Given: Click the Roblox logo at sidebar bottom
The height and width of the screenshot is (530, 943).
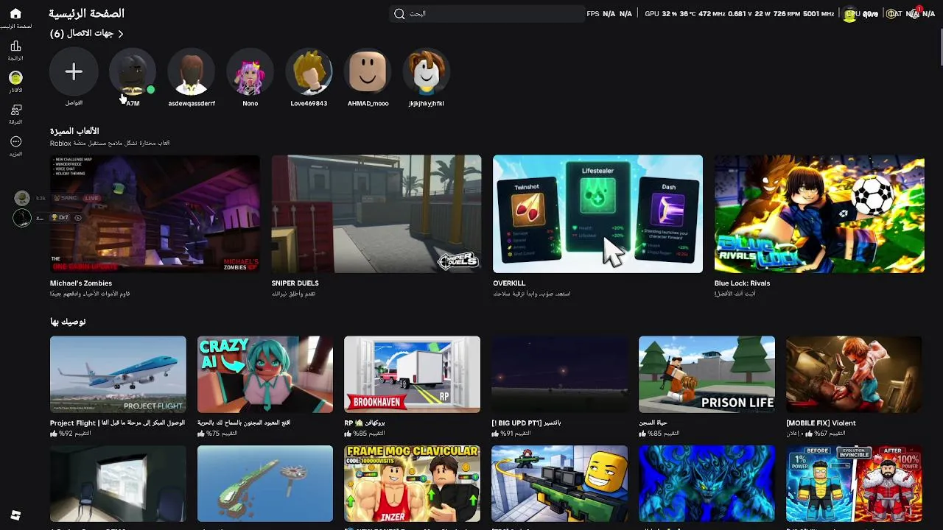Looking at the screenshot, I should coord(15,515).
